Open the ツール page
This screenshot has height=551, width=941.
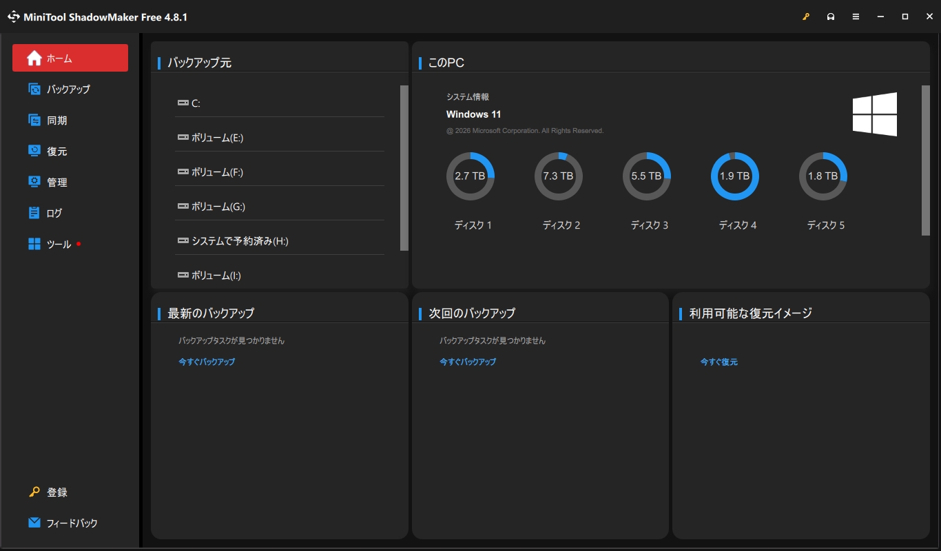[x=70, y=244]
